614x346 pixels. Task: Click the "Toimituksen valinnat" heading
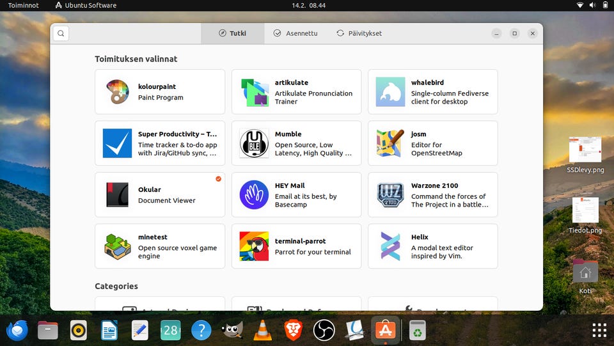(136, 59)
